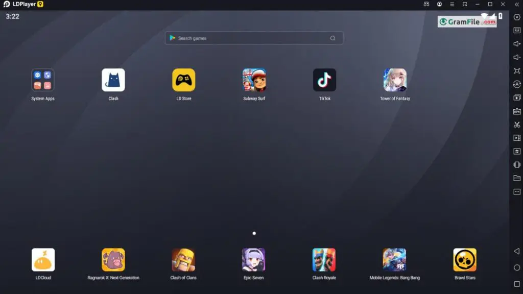Click the 3:22 clock in status bar
Screen dimensions: 523x294
pyautogui.click(x=12, y=16)
